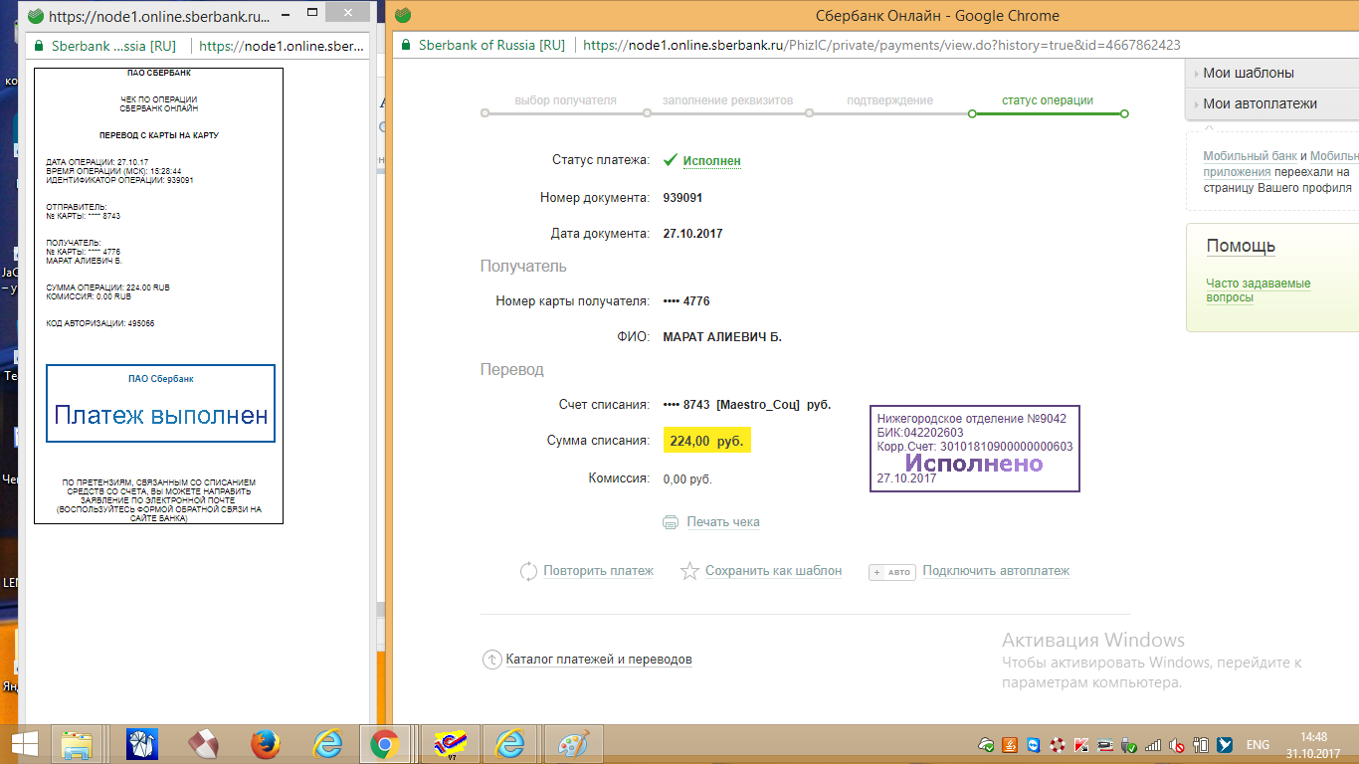1359x764 pixels.
Task: Click the recipient card number ending 4776
Action: click(686, 301)
